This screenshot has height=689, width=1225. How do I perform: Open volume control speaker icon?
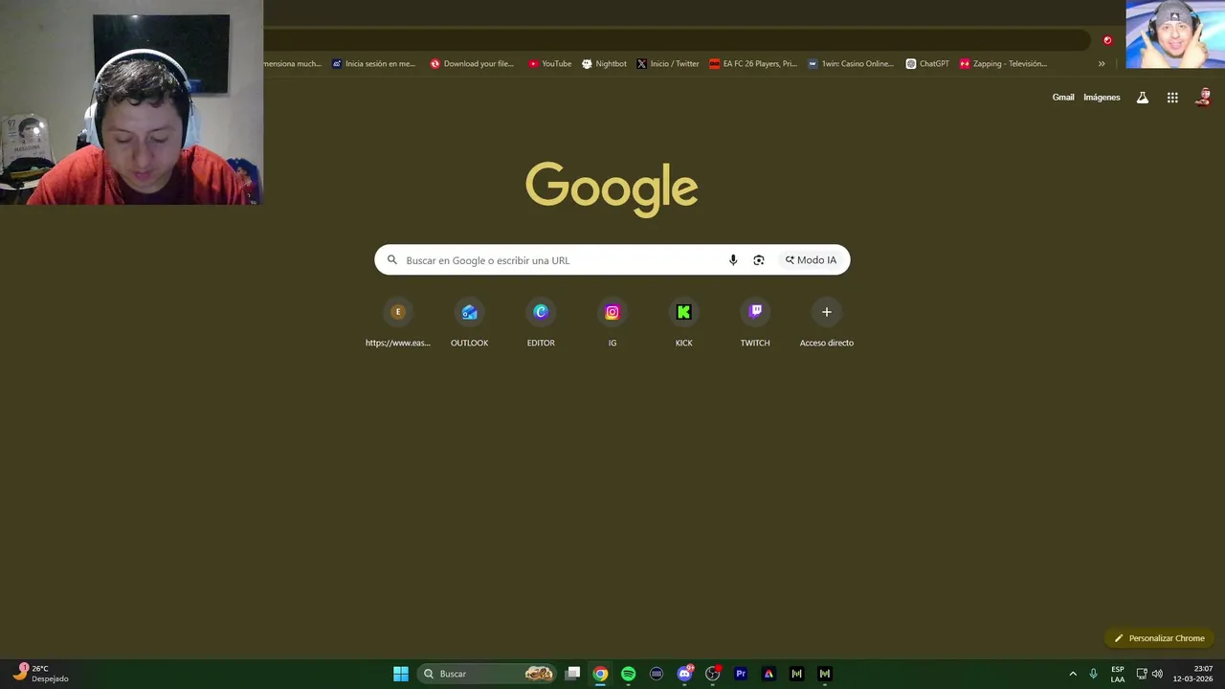tap(1157, 674)
